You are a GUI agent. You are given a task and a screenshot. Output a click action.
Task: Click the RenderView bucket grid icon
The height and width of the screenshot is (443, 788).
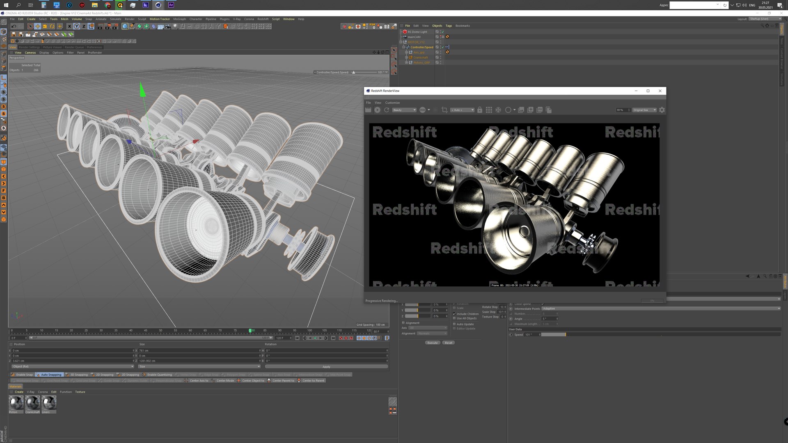click(489, 110)
